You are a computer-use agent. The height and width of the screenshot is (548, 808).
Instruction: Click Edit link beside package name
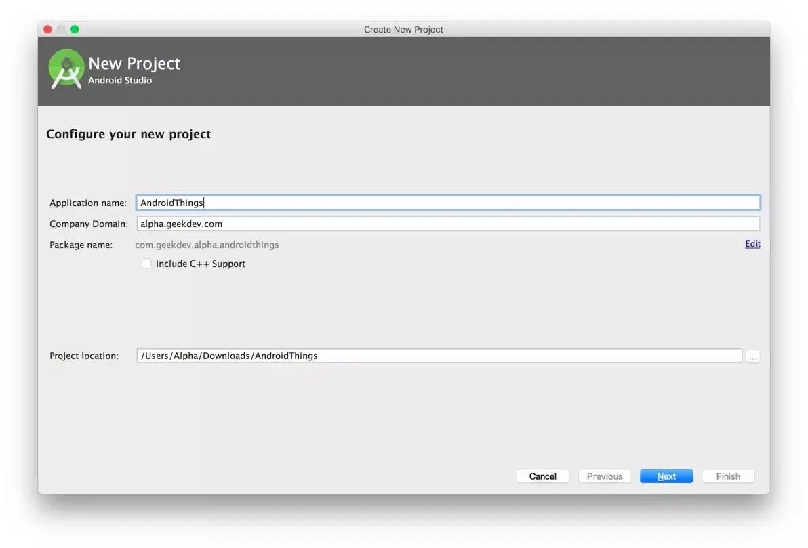click(x=752, y=244)
